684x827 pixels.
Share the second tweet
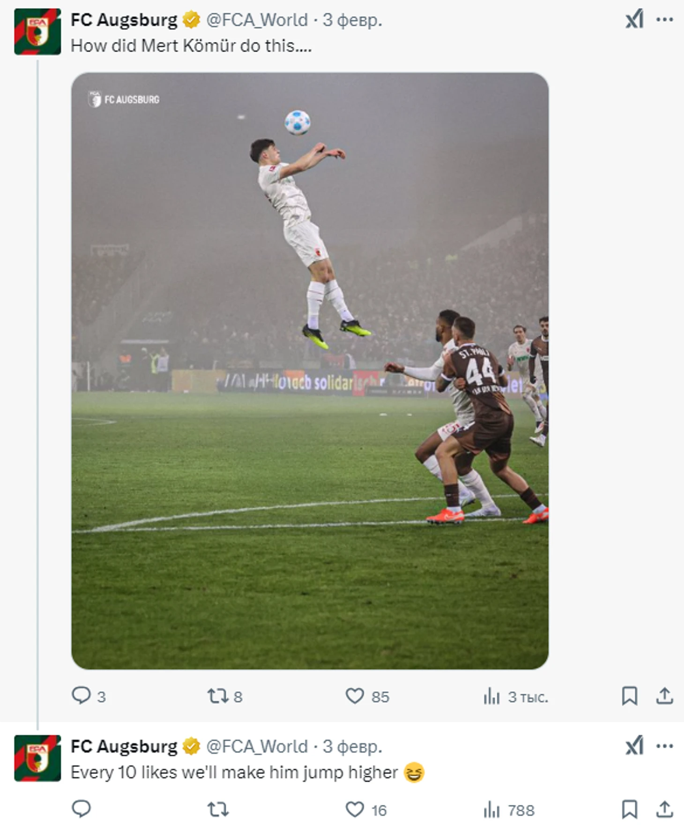(664, 809)
